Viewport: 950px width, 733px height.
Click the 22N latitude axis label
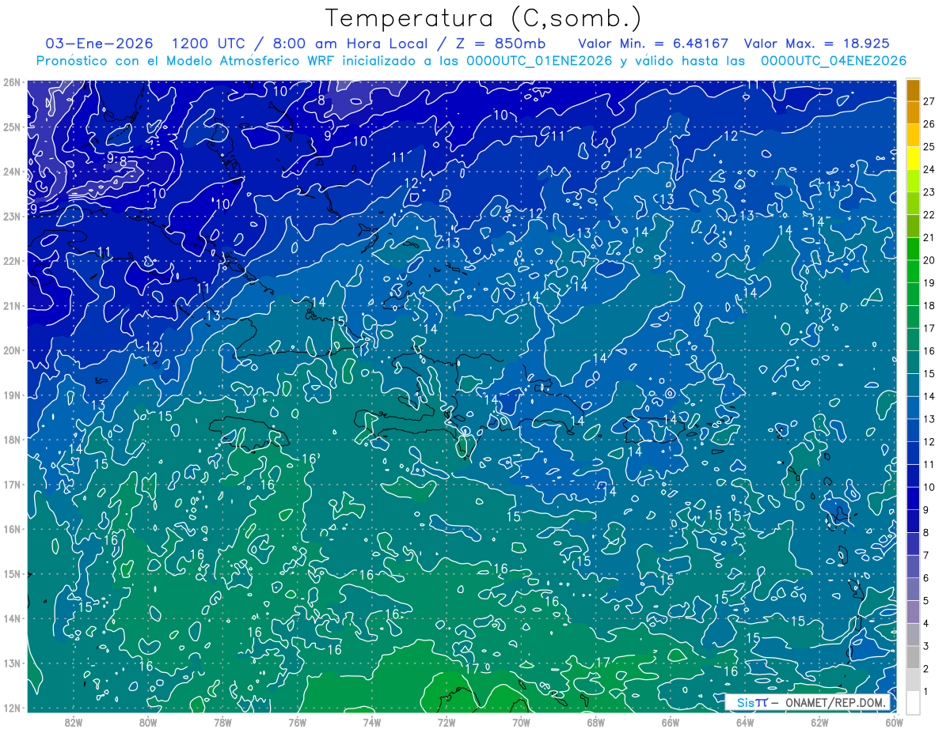(11, 260)
